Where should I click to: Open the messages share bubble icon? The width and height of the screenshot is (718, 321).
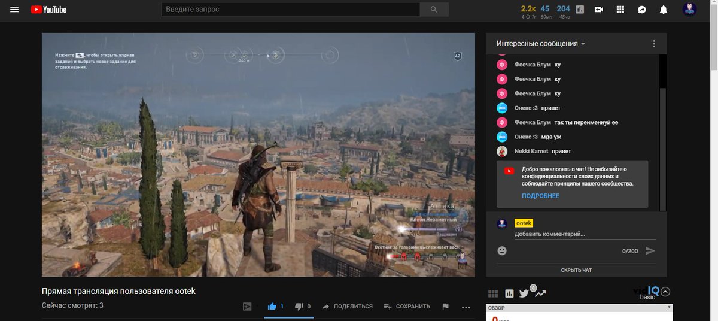642,10
